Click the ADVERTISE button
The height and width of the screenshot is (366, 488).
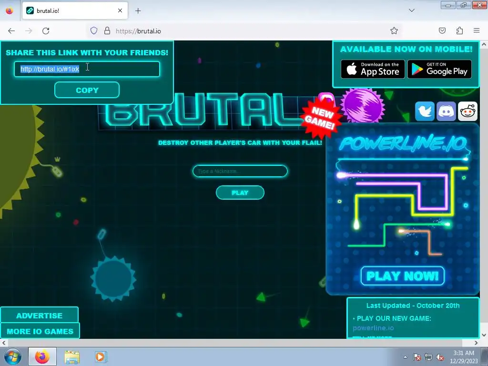tap(39, 315)
